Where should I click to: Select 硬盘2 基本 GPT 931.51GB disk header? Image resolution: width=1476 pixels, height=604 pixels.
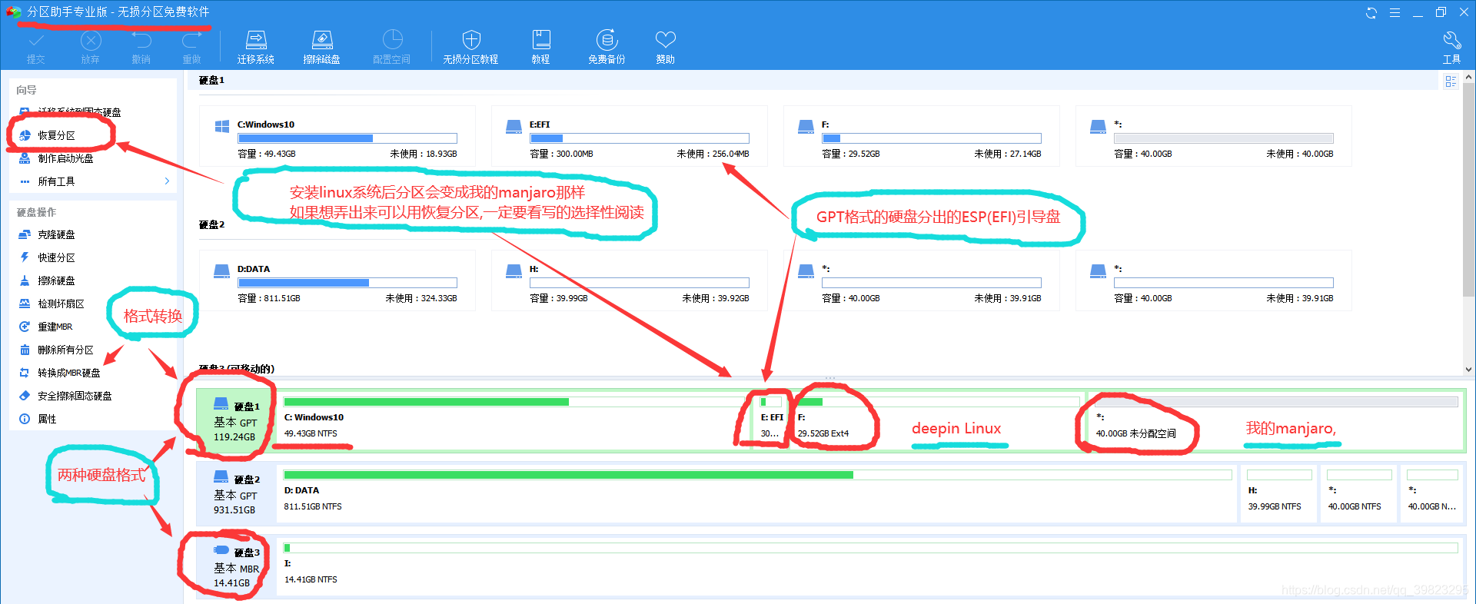pos(235,494)
